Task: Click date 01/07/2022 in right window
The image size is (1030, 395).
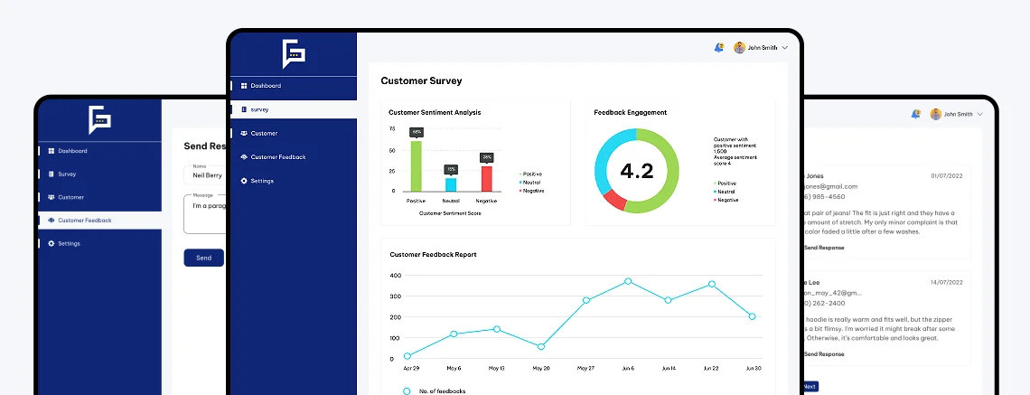Action: coord(947,176)
